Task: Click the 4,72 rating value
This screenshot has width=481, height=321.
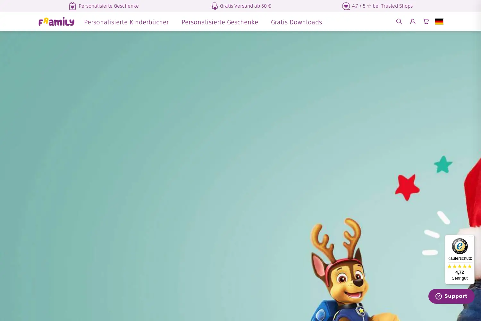Action: pyautogui.click(x=460, y=272)
